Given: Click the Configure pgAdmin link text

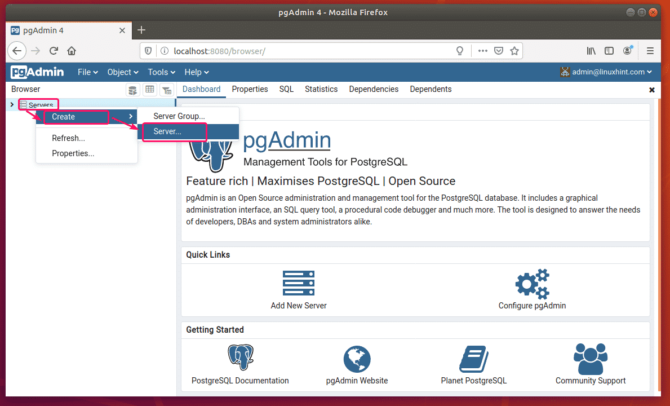Looking at the screenshot, I should coord(533,306).
